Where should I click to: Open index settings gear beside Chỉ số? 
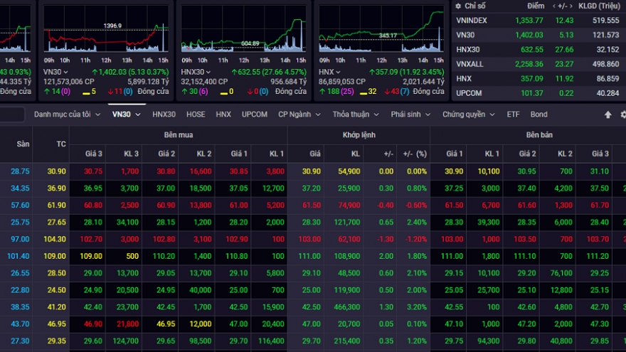coord(459,6)
